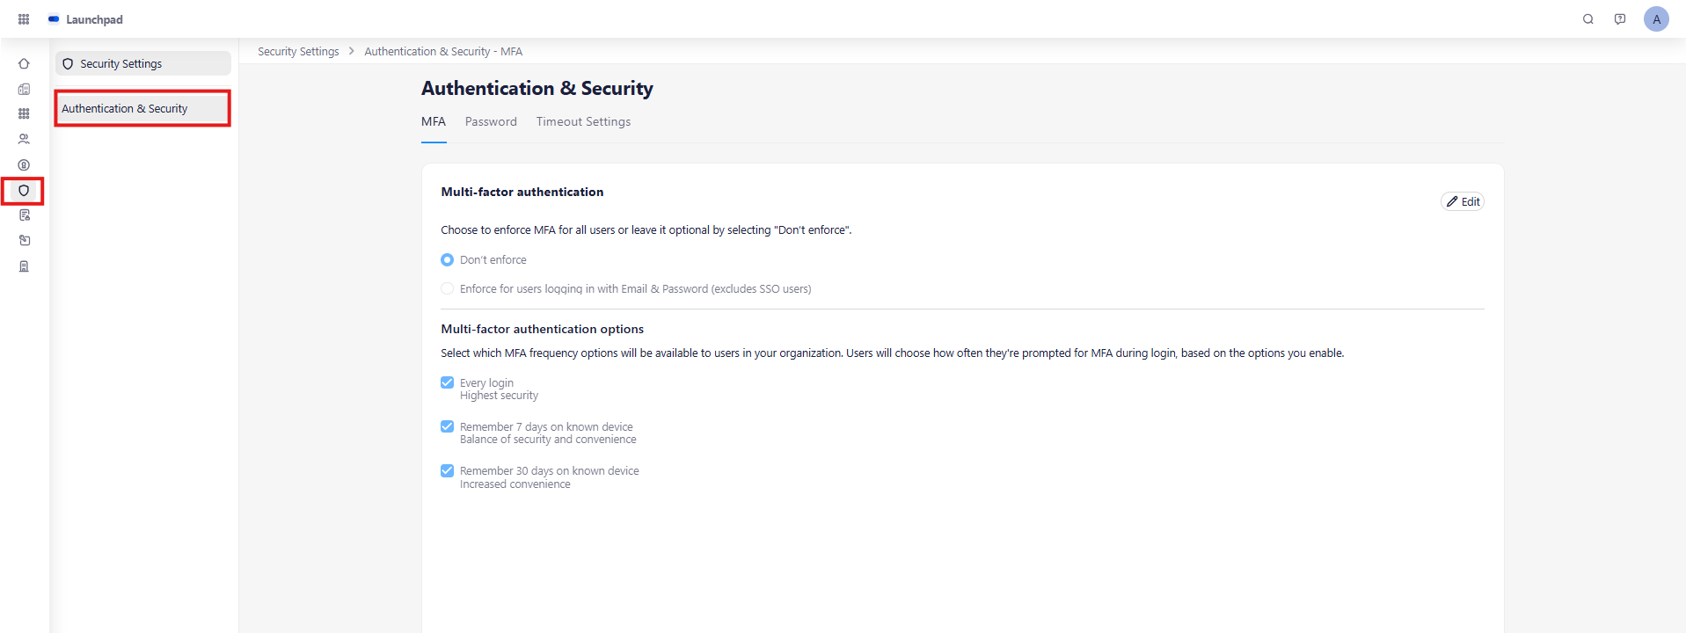Click the circled lock icon in sidebar
Viewport: 1686px width, 633px height.
(24, 165)
